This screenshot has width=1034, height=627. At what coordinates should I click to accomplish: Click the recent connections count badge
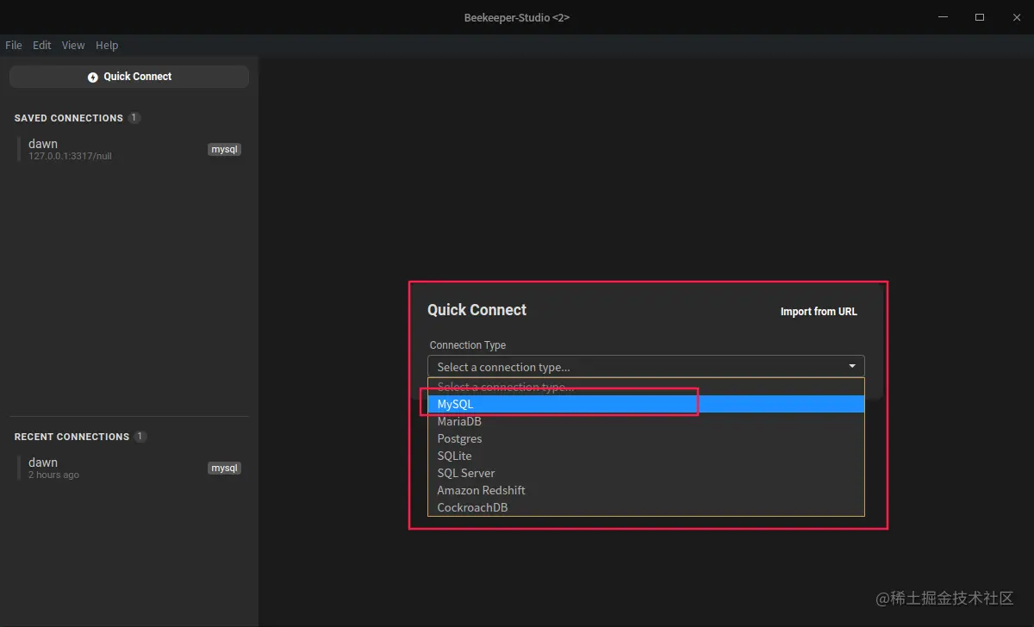click(x=140, y=437)
